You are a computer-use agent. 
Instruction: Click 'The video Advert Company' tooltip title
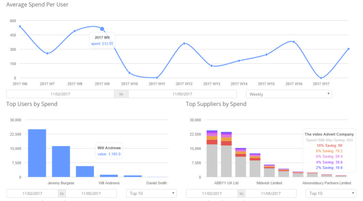click(329, 134)
